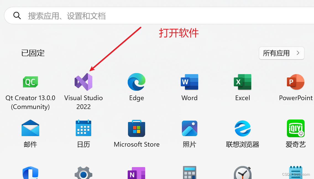314x179 pixels.
Task: Open the Calculator app icon
Action: 189,172
